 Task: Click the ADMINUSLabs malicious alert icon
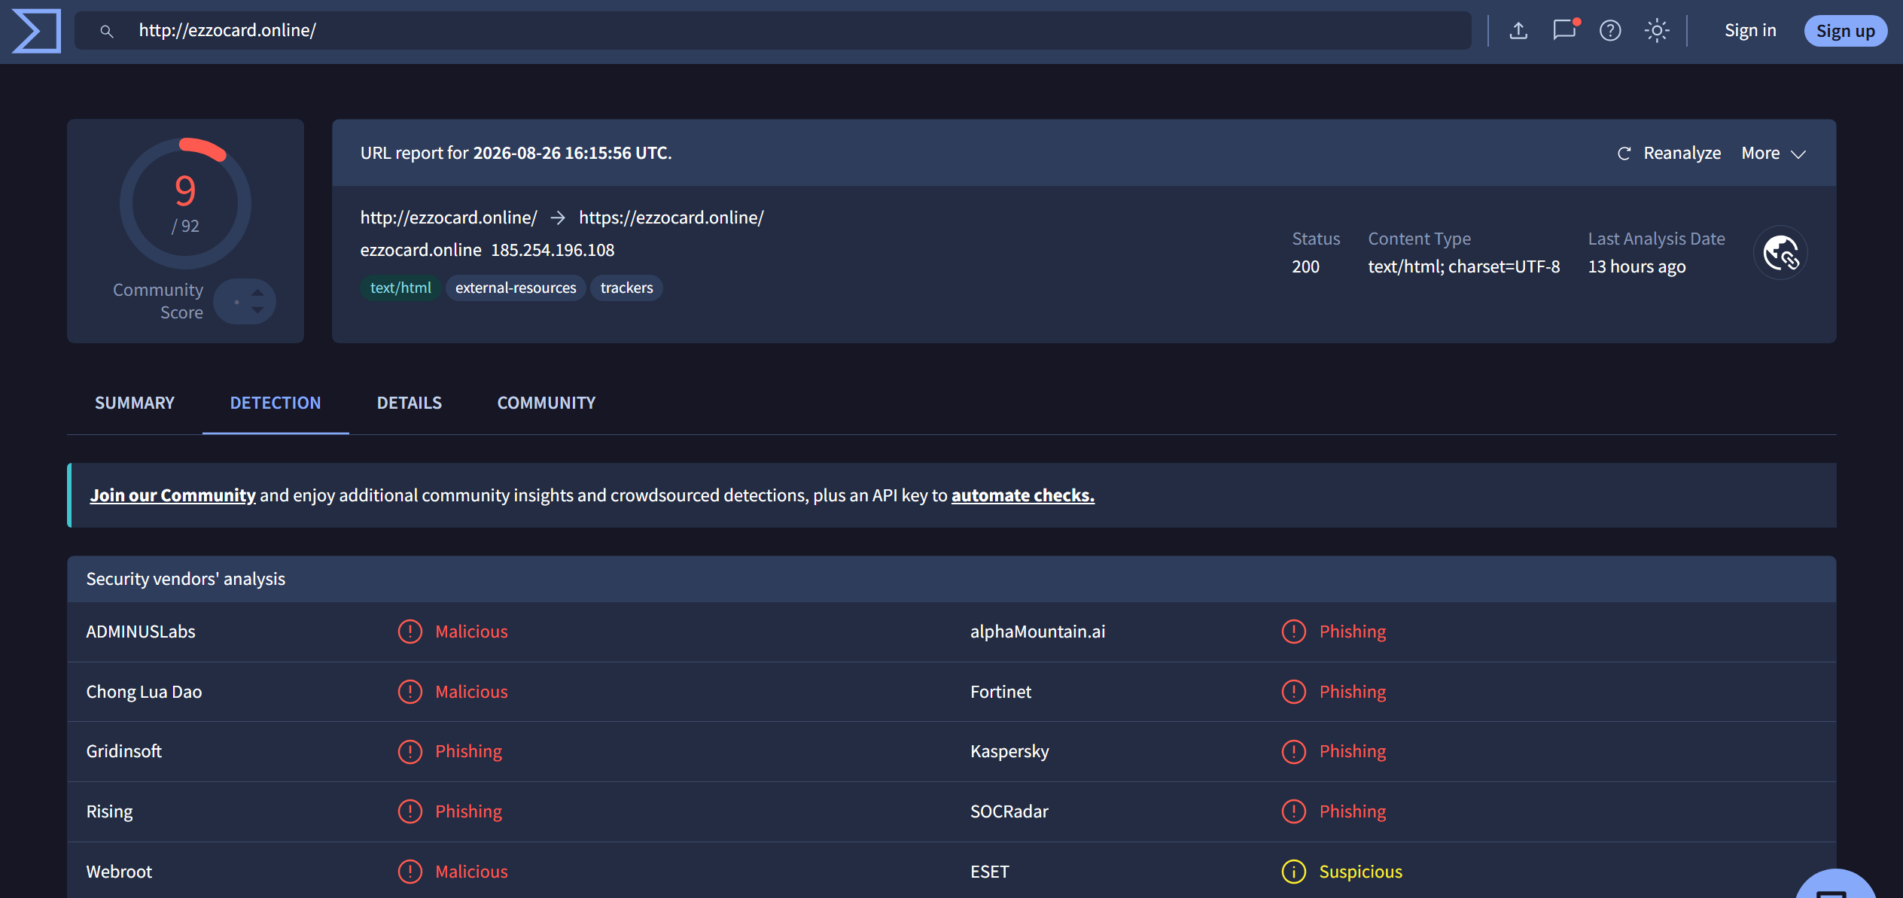pyautogui.click(x=410, y=631)
